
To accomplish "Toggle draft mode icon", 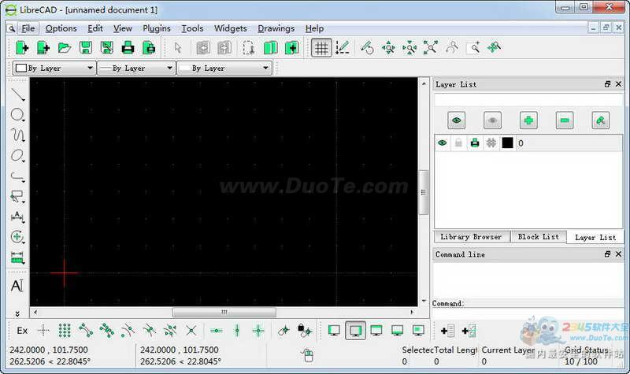I will pos(343,48).
